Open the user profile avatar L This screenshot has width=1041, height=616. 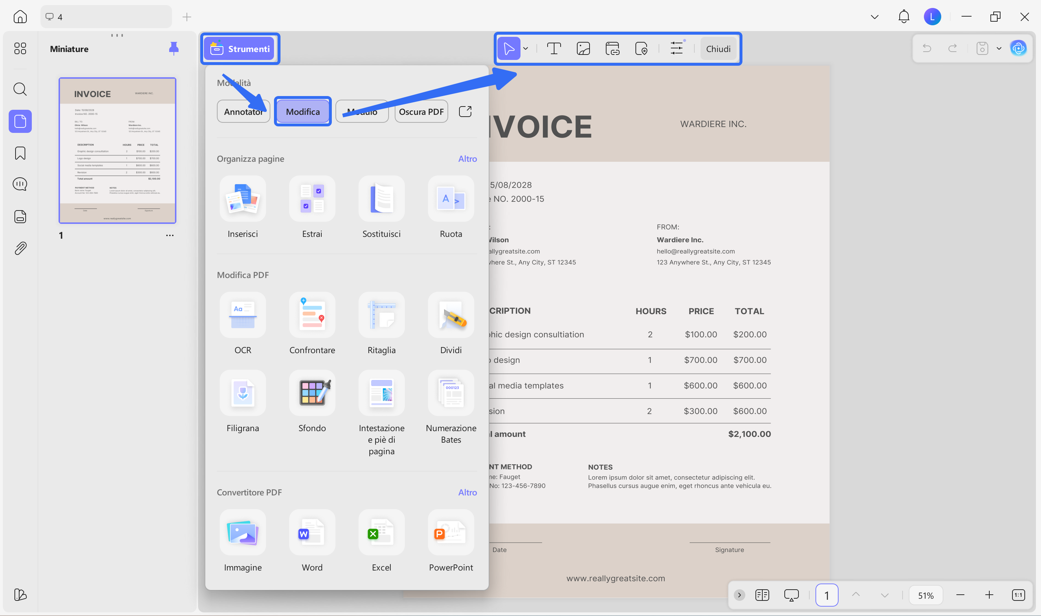(x=932, y=17)
